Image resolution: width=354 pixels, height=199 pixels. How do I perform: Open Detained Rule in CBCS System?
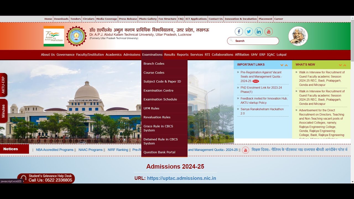(x=164, y=141)
